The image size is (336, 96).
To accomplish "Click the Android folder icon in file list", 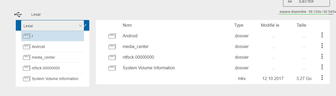I will tap(113, 36).
